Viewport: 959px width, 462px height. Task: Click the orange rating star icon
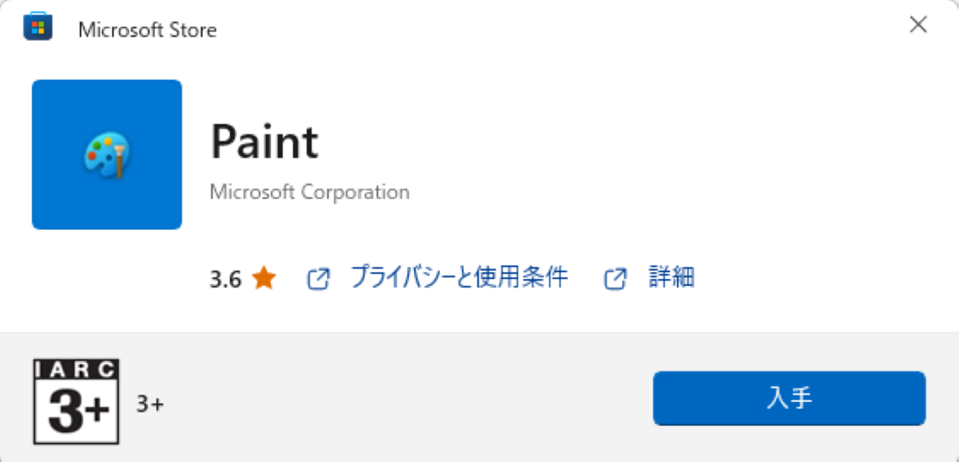coord(264,279)
